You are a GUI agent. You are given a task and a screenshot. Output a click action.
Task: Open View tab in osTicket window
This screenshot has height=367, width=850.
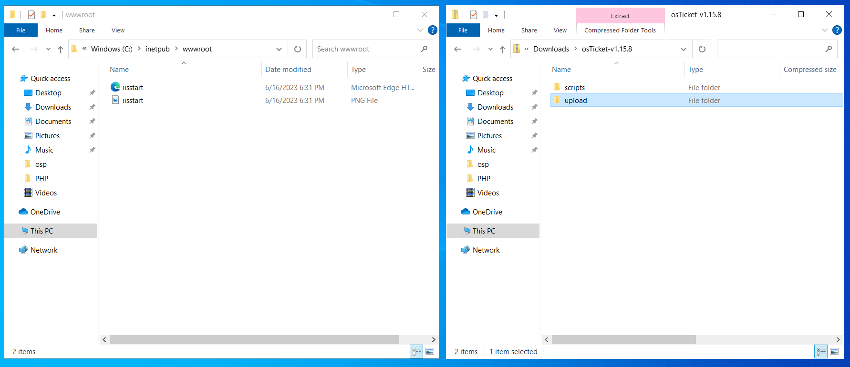560,30
